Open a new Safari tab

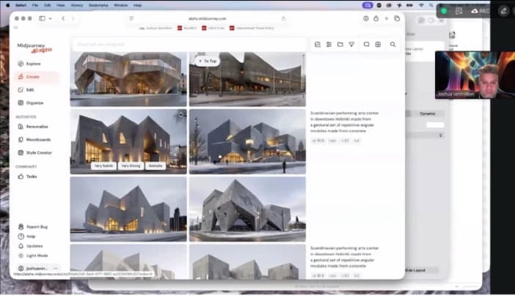click(x=386, y=19)
